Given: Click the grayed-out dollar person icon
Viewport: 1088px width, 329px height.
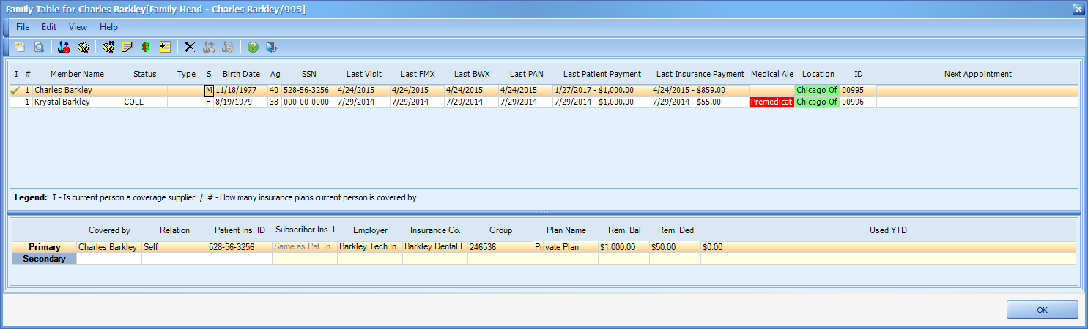Looking at the screenshot, I should point(228,47).
